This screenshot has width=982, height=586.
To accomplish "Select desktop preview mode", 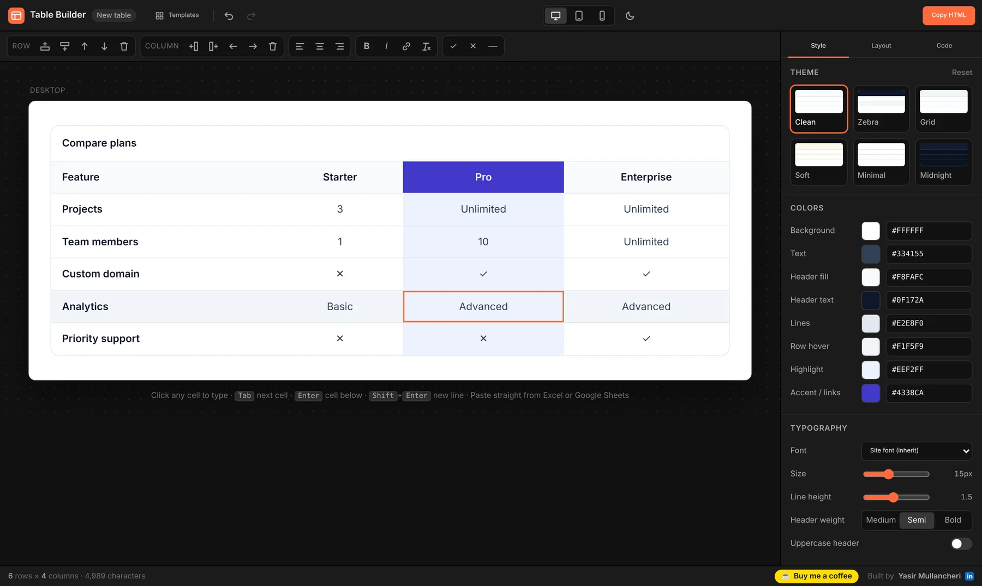I will (556, 16).
